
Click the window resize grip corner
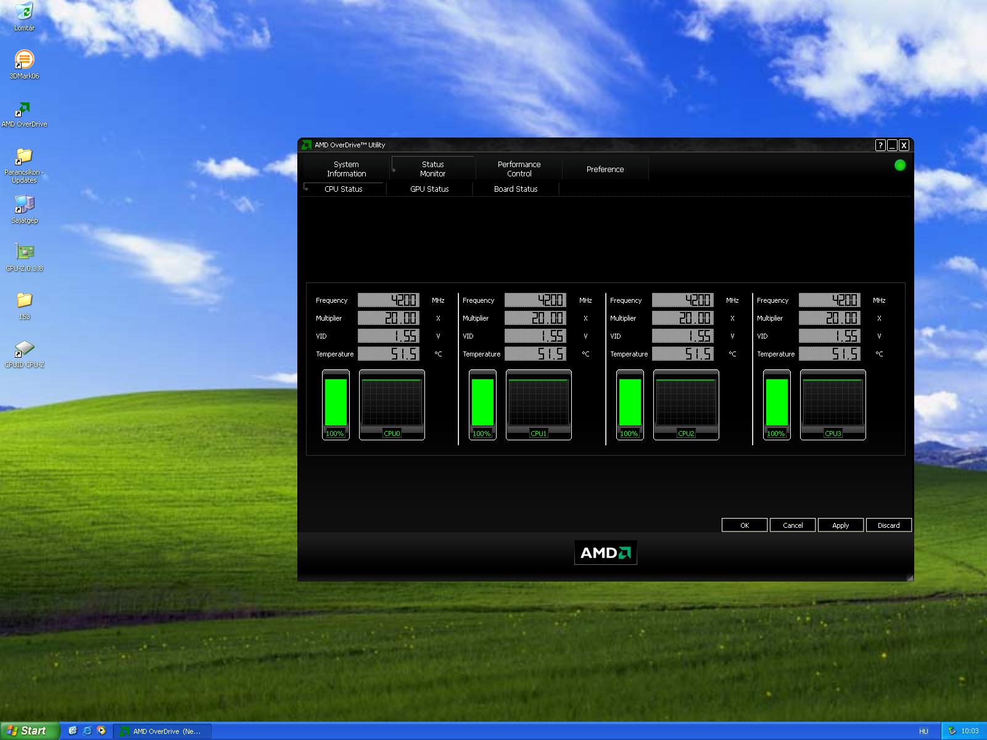pos(909,577)
